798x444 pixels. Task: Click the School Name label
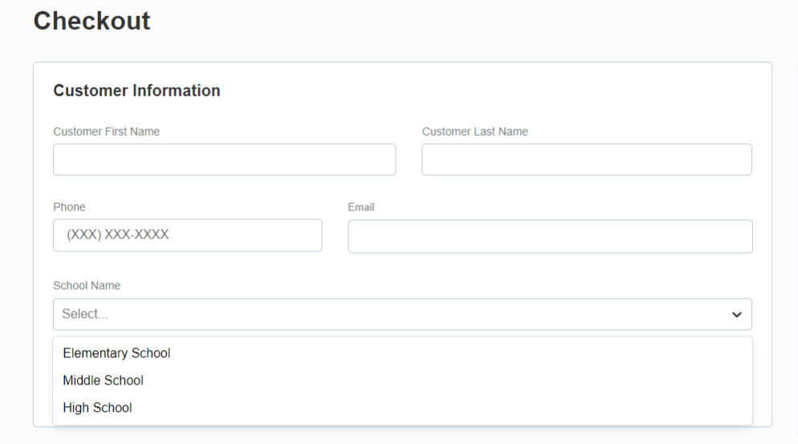coord(87,286)
